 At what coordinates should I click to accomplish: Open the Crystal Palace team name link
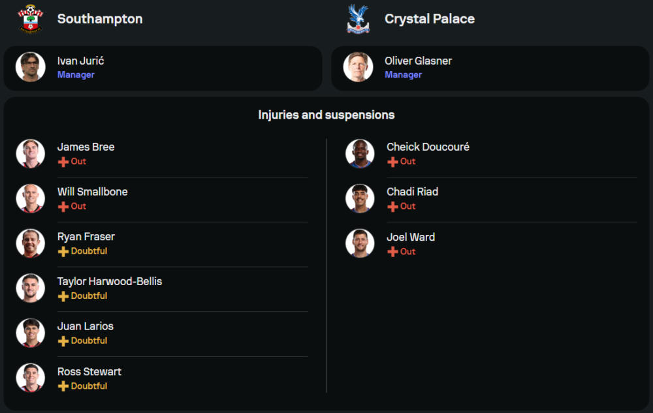(430, 19)
